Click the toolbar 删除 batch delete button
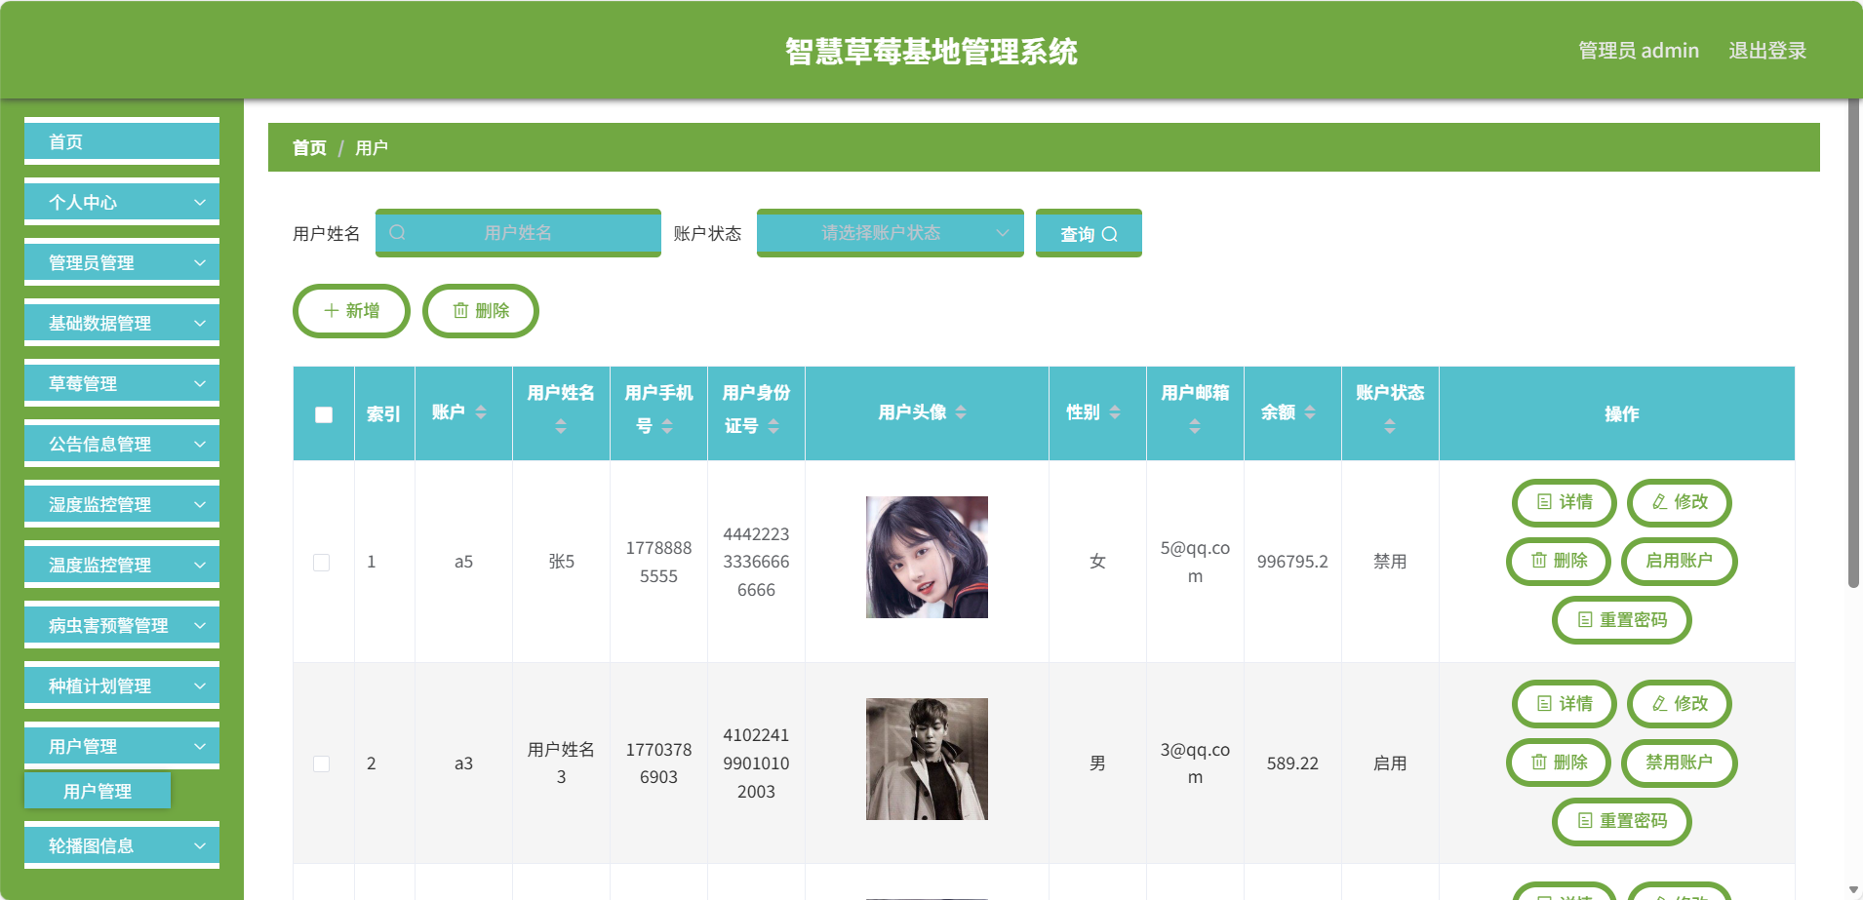 coord(481,311)
